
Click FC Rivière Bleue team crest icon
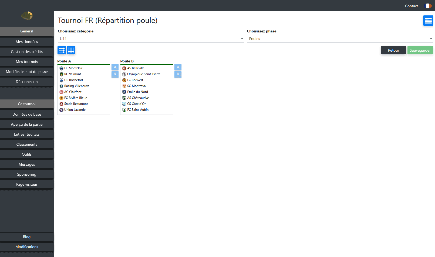[61, 98]
